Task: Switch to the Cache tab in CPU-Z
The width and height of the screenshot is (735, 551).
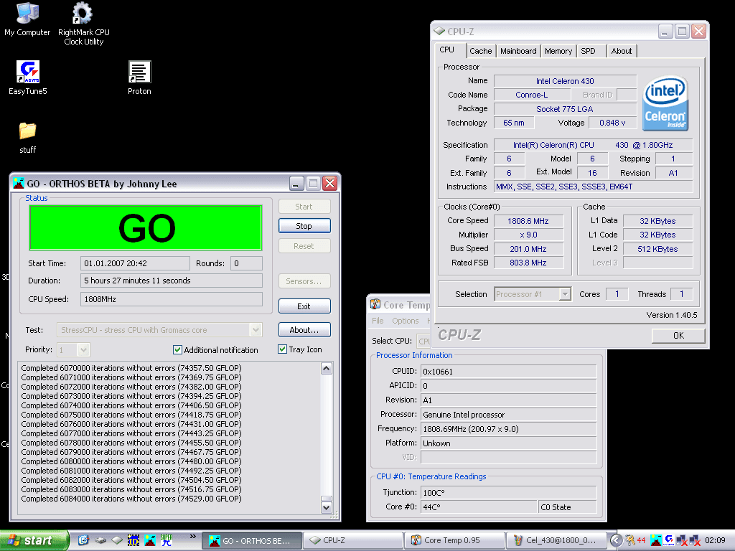Action: (x=480, y=51)
